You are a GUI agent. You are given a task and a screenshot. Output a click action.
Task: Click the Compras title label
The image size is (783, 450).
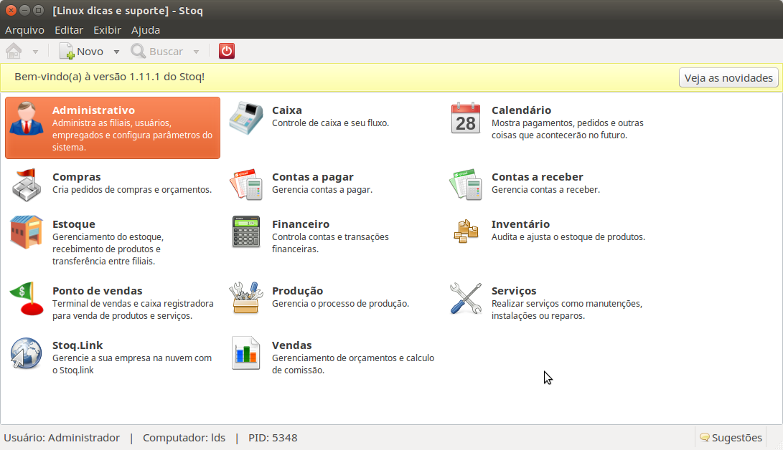[76, 177]
